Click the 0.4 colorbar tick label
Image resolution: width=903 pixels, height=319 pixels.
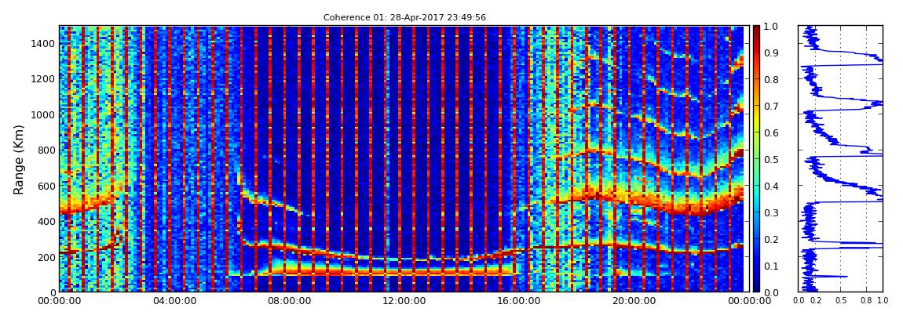[x=771, y=186]
